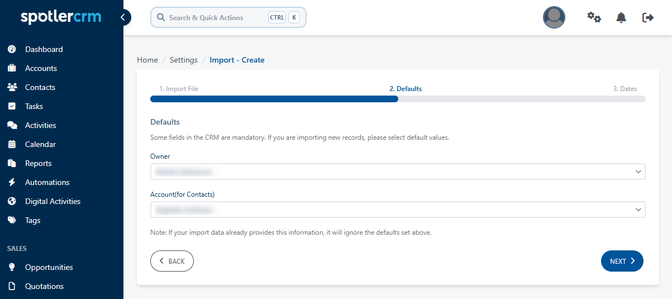Open the user profile avatar
This screenshot has height=299, width=672.
point(554,17)
